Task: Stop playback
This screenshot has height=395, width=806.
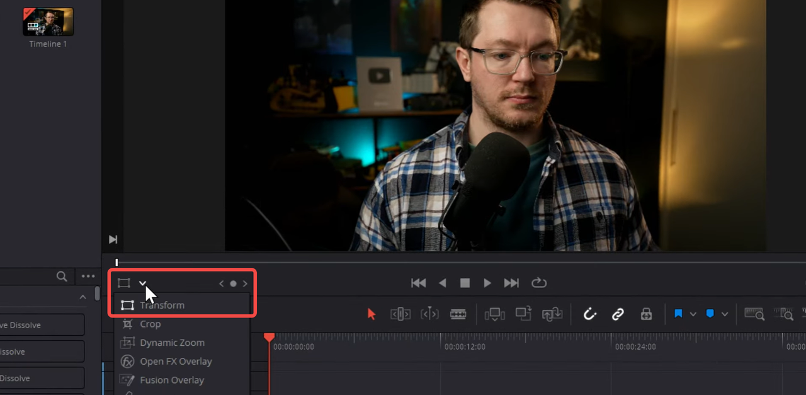Action: (465, 283)
